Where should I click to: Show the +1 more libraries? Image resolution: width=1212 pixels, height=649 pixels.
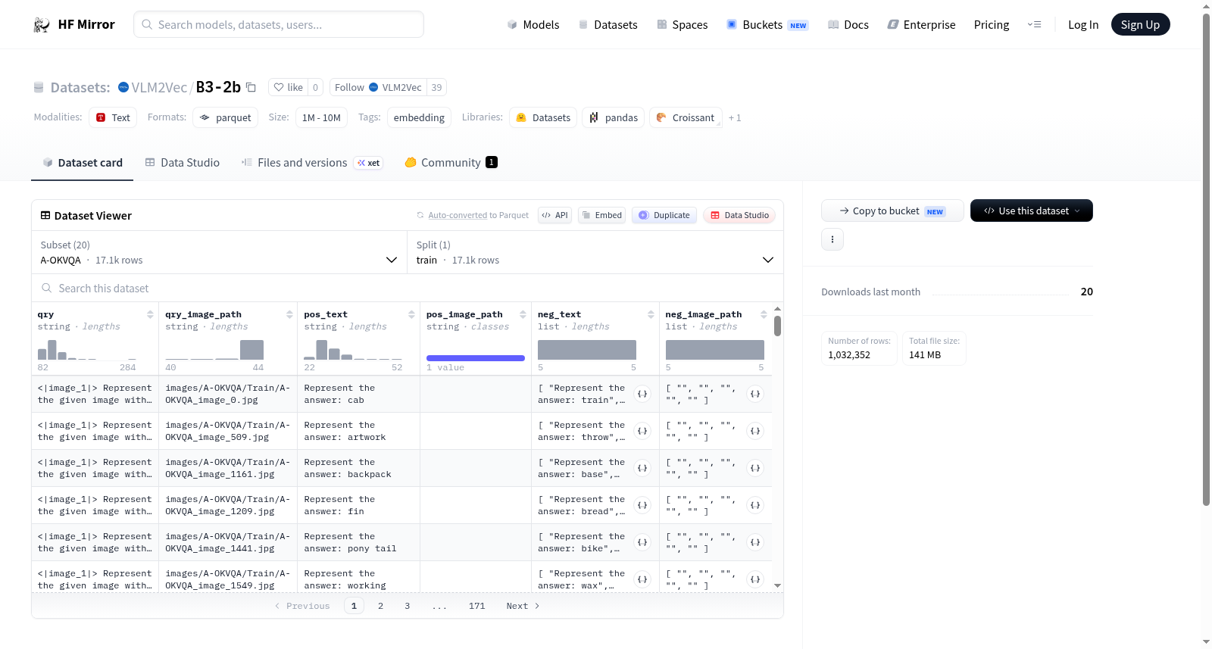[735, 117]
